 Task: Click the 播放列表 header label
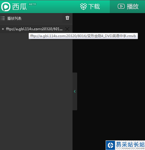point(14,18)
